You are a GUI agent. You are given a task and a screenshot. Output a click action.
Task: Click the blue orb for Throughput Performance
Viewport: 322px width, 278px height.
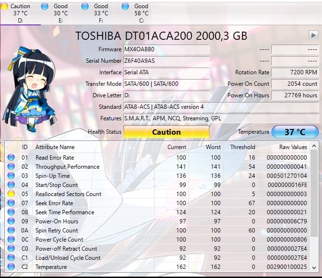11,166
